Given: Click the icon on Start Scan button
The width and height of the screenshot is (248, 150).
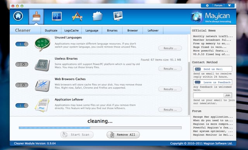Looking at the screenshot, I should coord(65,135).
